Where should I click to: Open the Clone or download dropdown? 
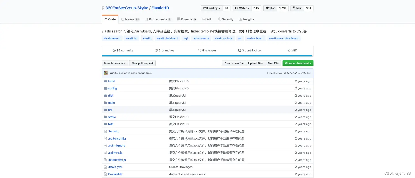point(298,63)
